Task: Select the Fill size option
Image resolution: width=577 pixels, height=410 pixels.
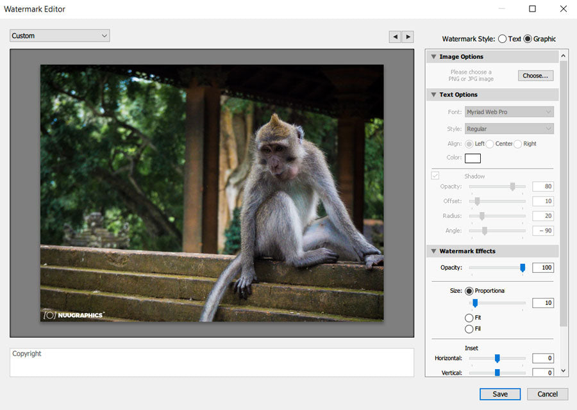Action: coord(469,329)
